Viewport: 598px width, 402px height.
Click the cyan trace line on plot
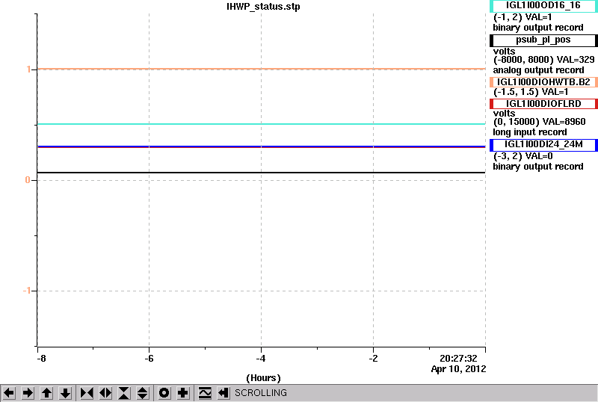click(261, 124)
